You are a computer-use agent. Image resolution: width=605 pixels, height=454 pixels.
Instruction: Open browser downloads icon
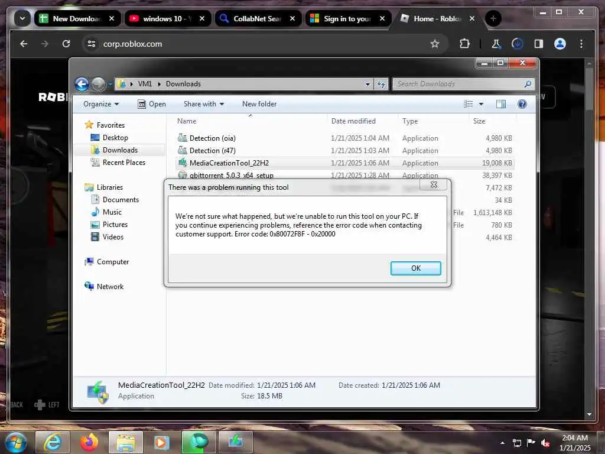point(517,44)
